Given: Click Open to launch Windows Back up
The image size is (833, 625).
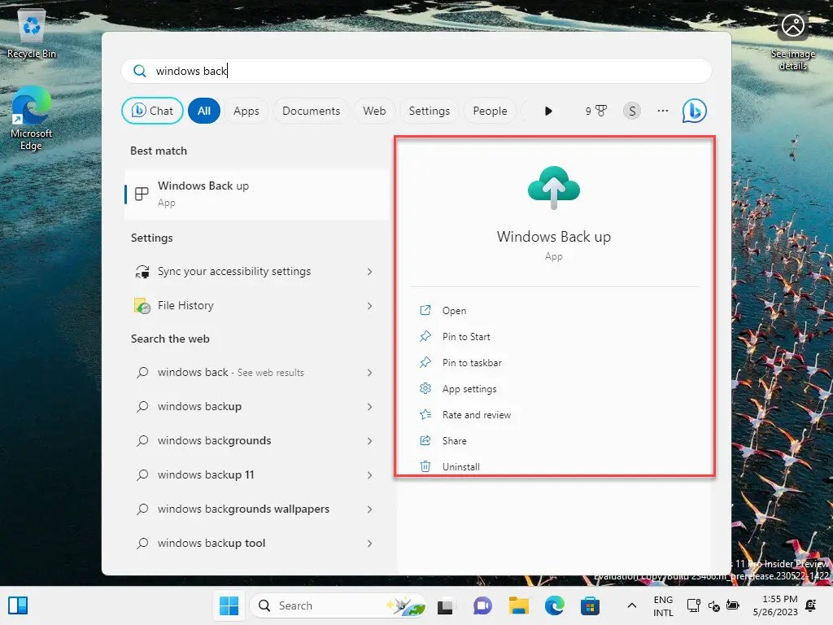Looking at the screenshot, I should pyautogui.click(x=453, y=310).
